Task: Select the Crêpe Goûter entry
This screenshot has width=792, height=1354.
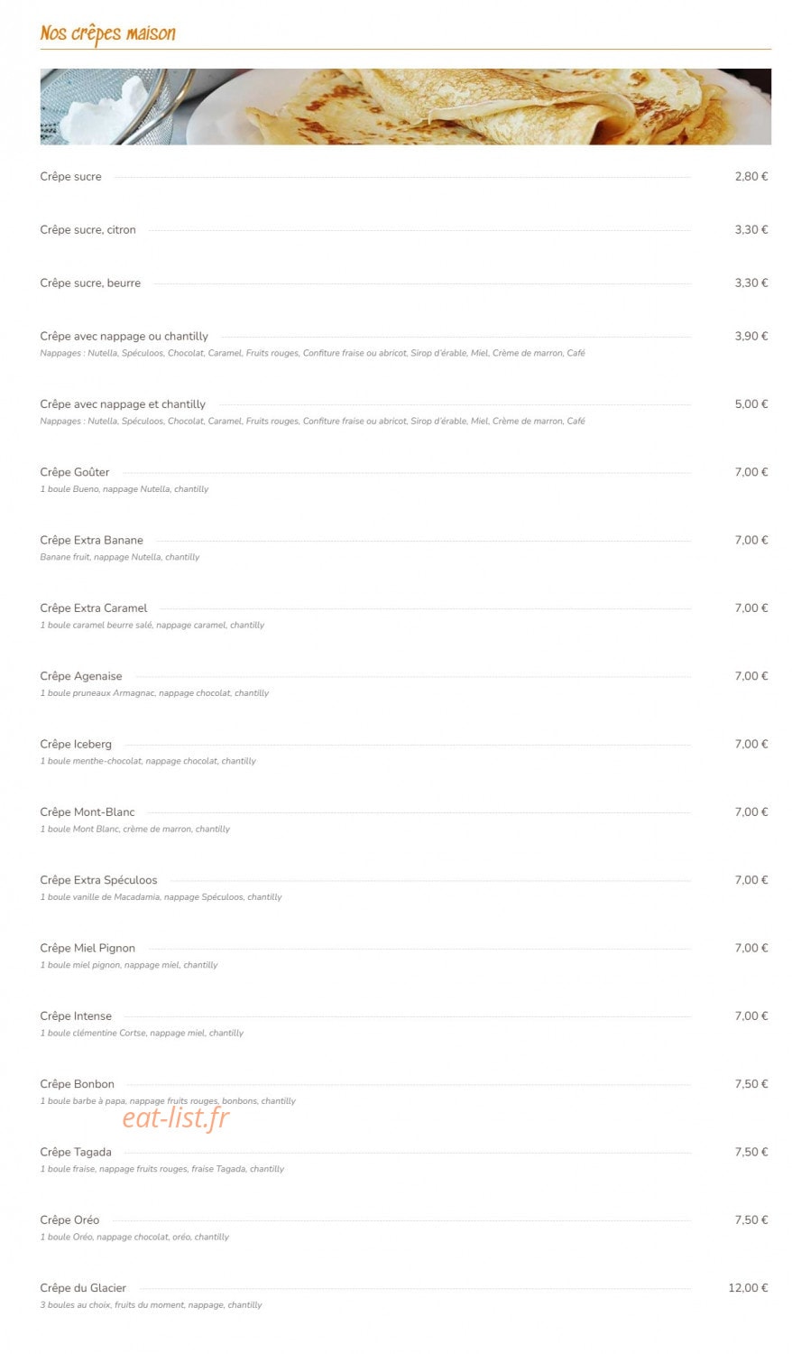Action: [x=404, y=480]
